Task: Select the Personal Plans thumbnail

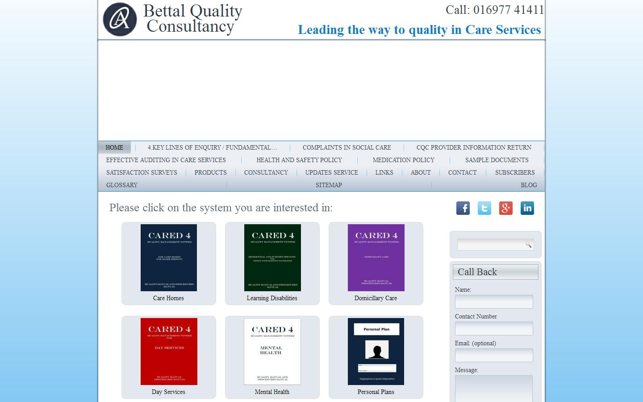Action: [x=376, y=351]
